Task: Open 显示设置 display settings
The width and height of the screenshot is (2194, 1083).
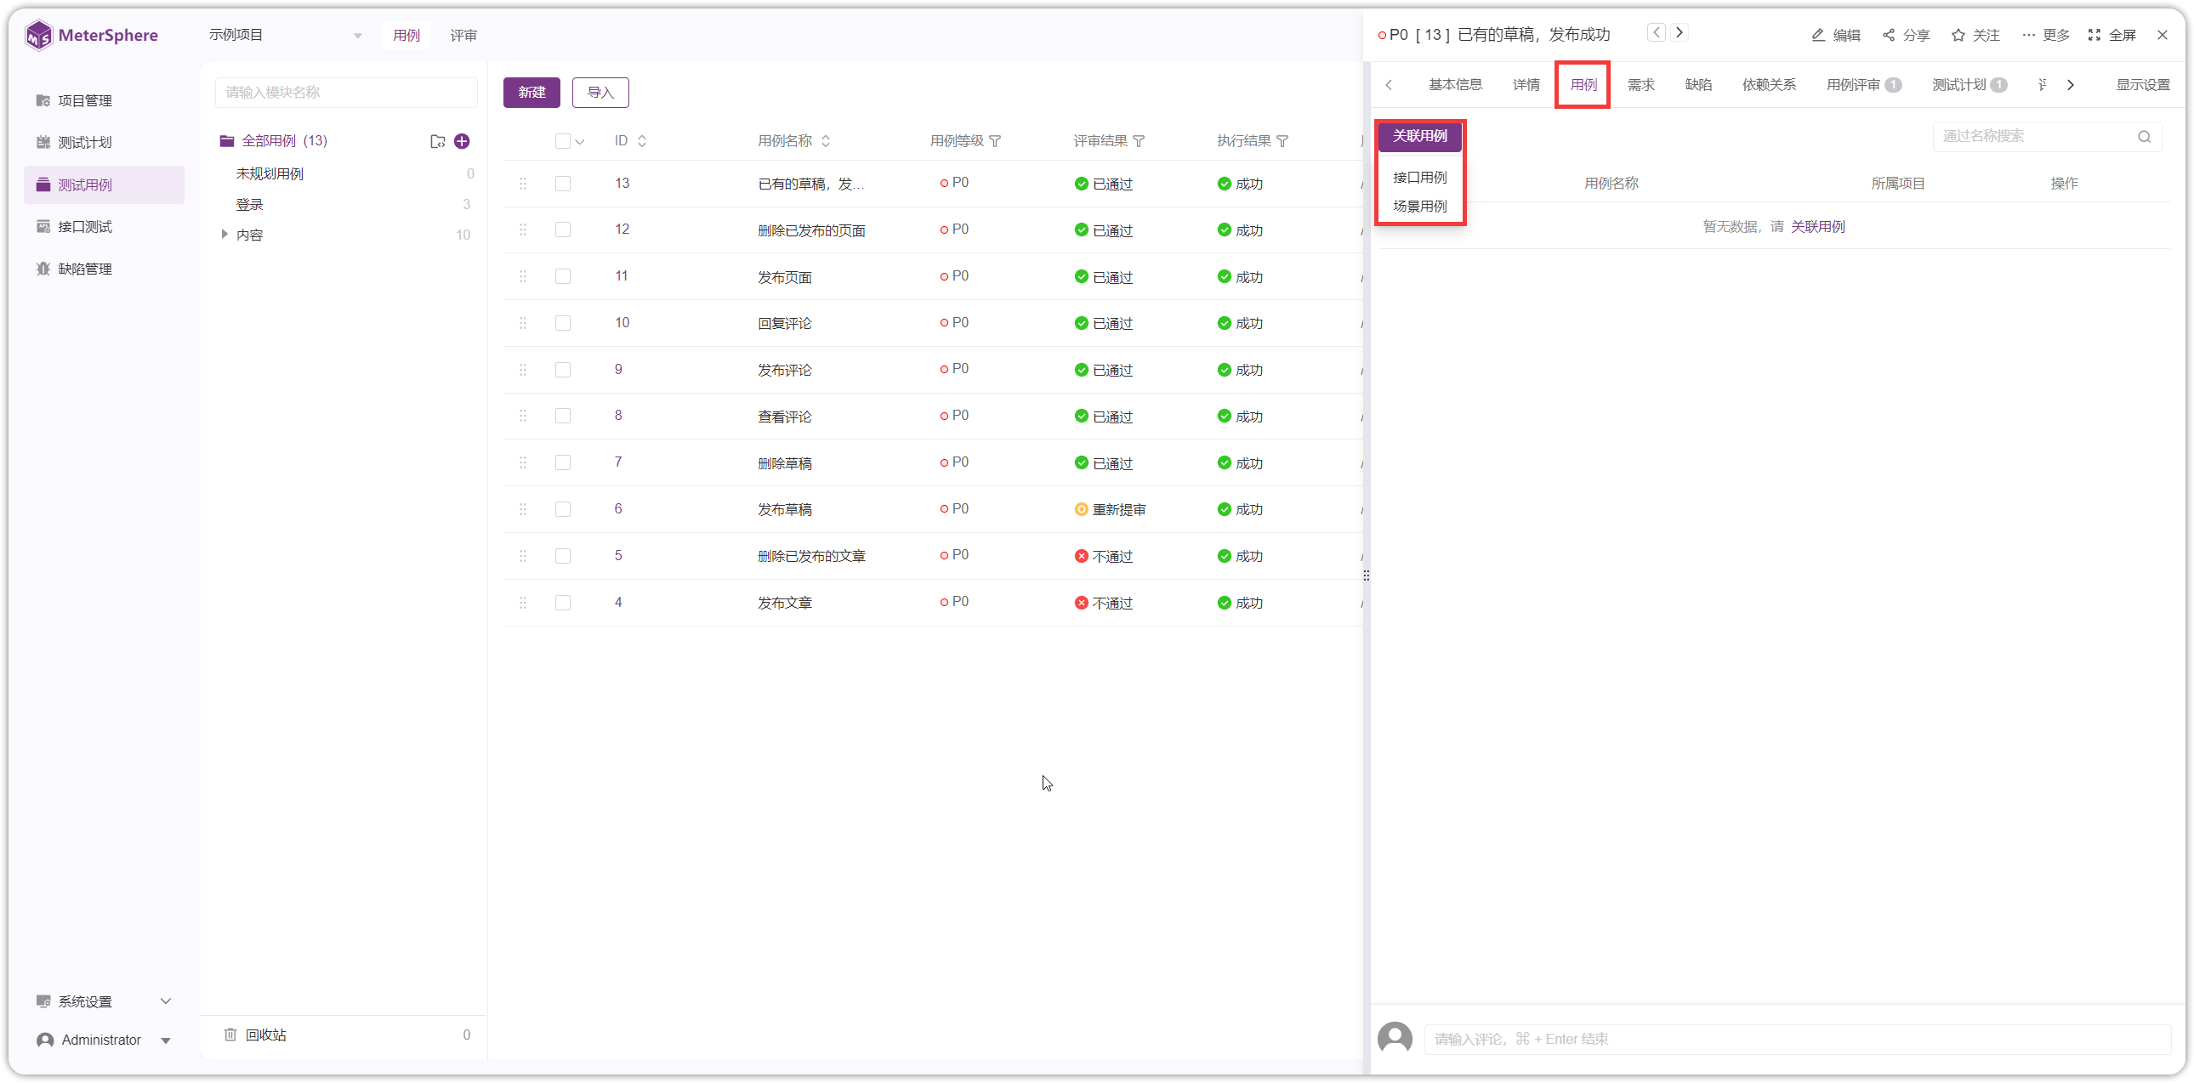Action: (2142, 85)
